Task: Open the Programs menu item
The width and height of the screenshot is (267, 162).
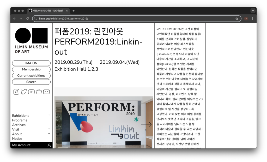Action: pos(20,120)
